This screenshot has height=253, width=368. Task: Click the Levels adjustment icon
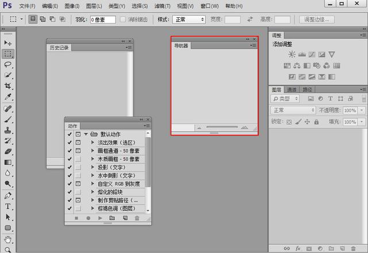tap(302, 55)
